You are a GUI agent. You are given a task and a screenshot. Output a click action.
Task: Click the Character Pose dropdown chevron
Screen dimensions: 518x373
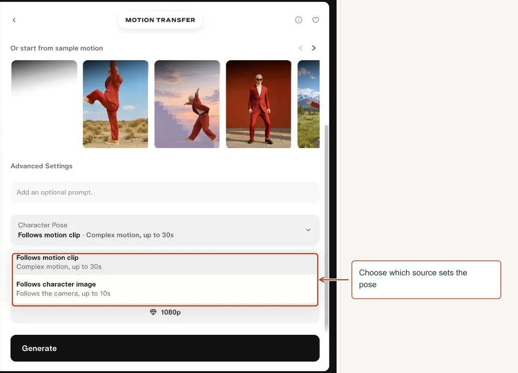(x=308, y=230)
